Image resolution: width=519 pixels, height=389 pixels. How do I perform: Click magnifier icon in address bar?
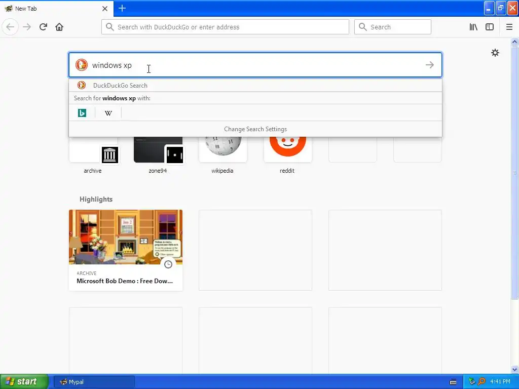[110, 27]
